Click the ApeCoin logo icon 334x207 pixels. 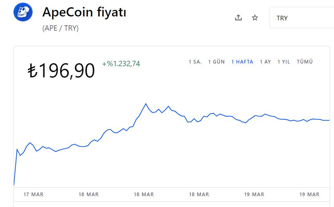point(23,12)
